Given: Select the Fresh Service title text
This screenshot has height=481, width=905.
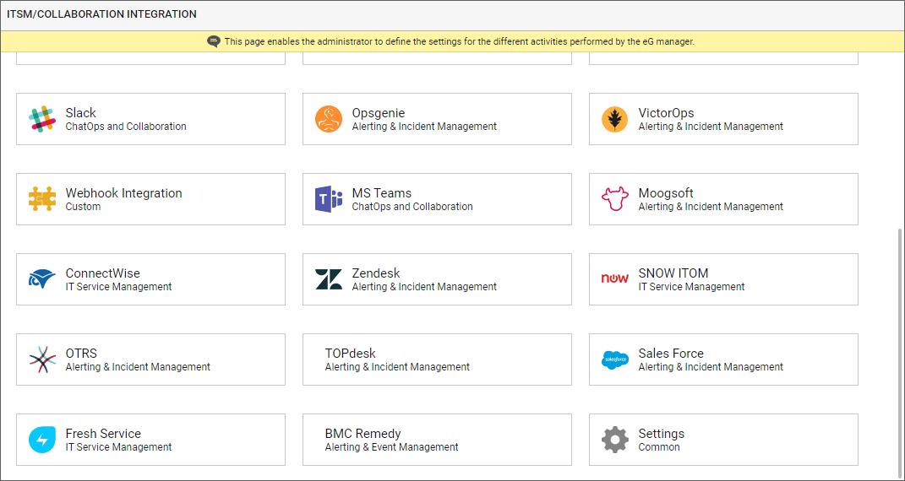Looking at the screenshot, I should tap(103, 433).
